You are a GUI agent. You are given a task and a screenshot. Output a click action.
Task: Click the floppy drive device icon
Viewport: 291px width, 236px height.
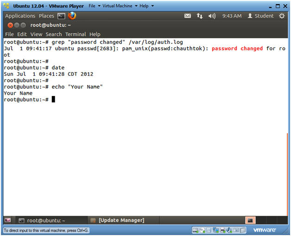point(209,230)
